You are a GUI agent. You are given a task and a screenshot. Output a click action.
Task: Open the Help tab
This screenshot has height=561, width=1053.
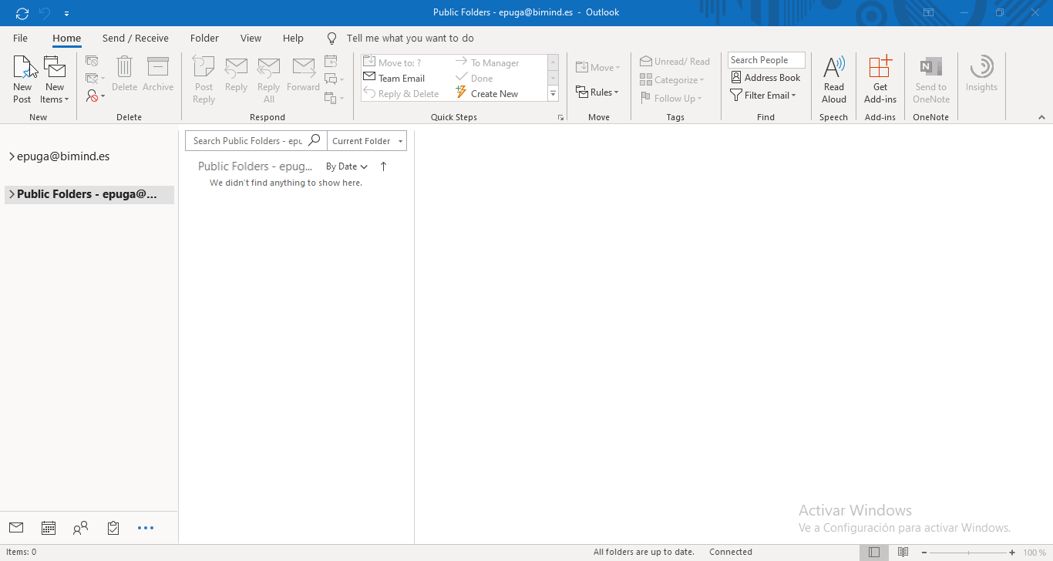click(293, 38)
